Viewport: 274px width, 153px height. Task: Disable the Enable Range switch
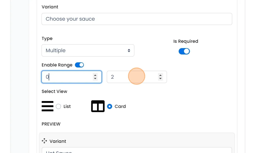79,65
